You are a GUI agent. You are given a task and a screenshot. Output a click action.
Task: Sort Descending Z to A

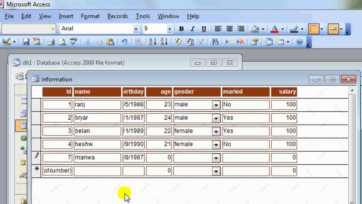(164, 42)
